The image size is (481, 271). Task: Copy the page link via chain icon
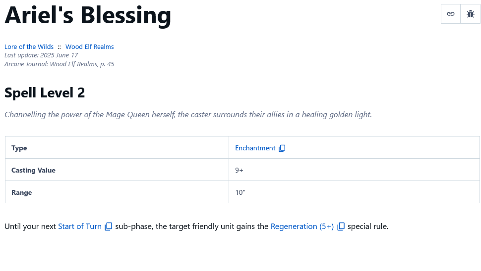(451, 14)
